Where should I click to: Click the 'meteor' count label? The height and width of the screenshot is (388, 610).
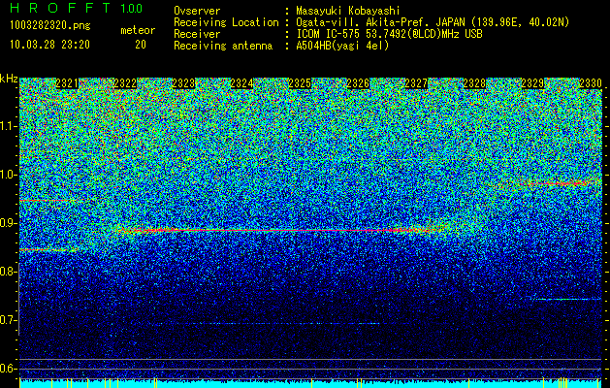tap(138, 30)
